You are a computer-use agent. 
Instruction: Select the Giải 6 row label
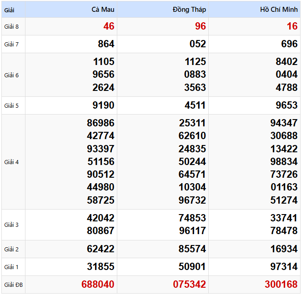tap(11, 75)
